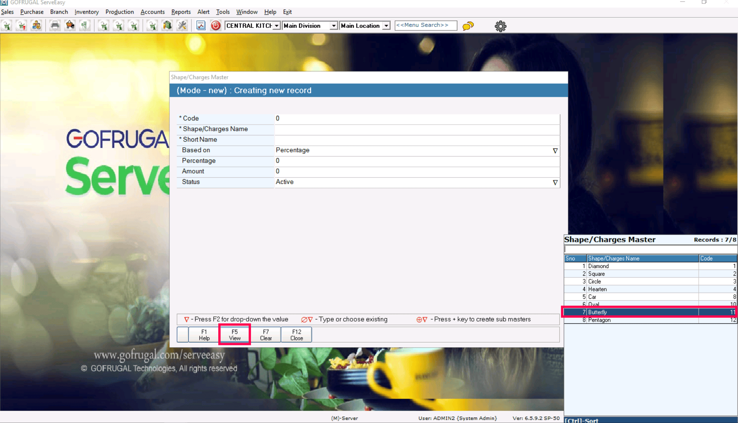Expand the CENTRAL KITCH dropdown

(277, 26)
